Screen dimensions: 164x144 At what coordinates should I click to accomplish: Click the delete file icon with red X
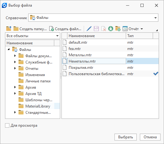[x=103, y=29]
